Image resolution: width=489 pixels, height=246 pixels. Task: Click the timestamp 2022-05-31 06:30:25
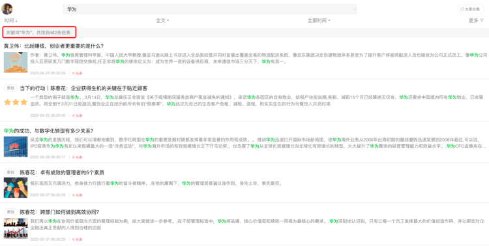48,239
